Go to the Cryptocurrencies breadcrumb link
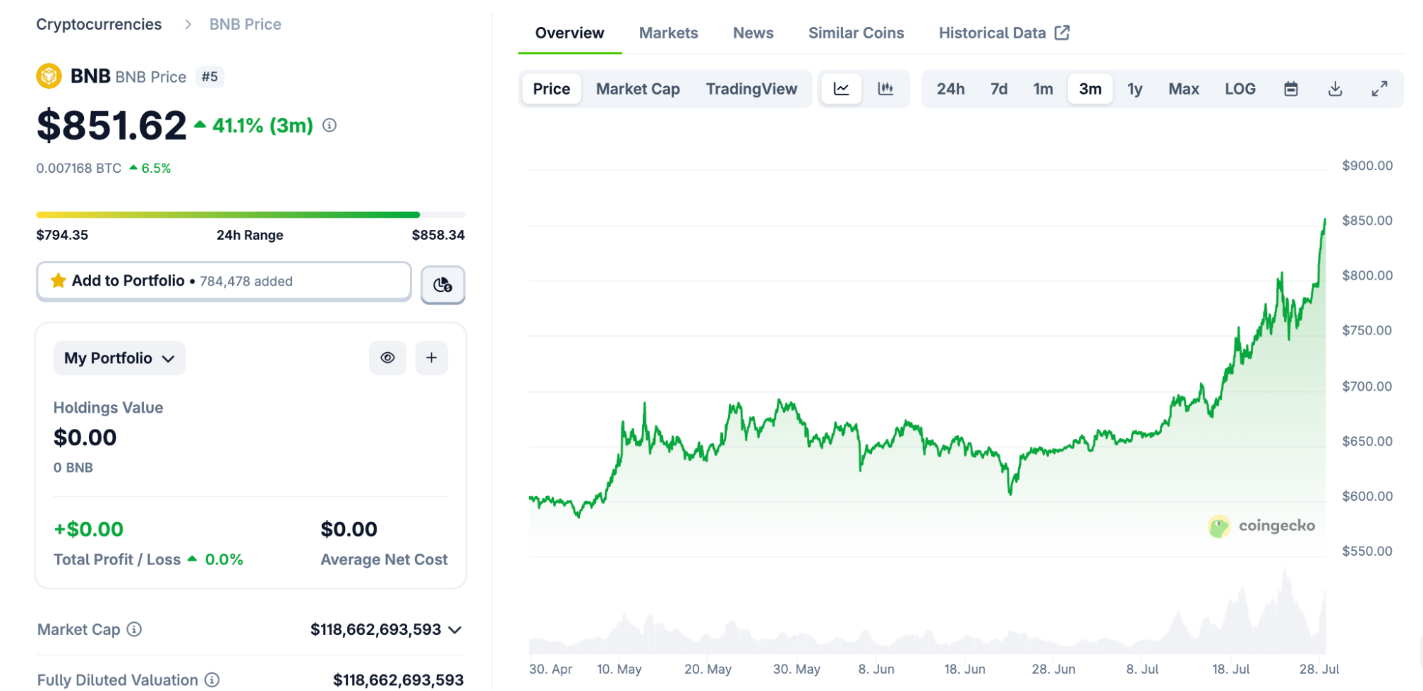This screenshot has width=1423, height=691. coord(99,25)
